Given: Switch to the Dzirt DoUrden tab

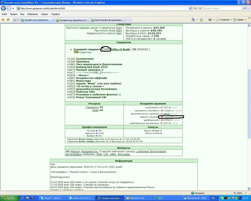Looking at the screenshot, I should (x=108, y=20).
